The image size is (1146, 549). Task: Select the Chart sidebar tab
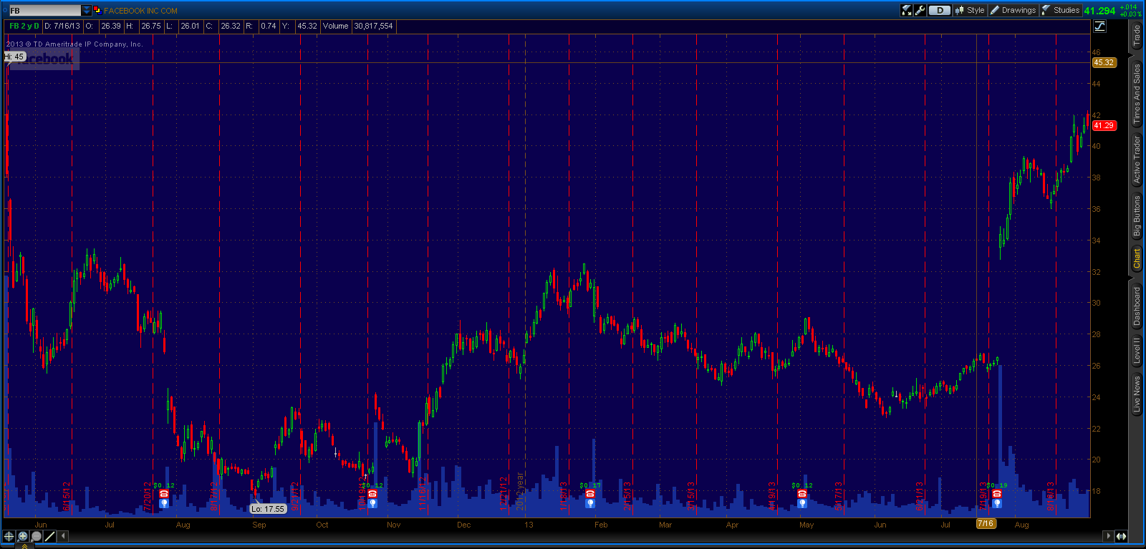1137,258
